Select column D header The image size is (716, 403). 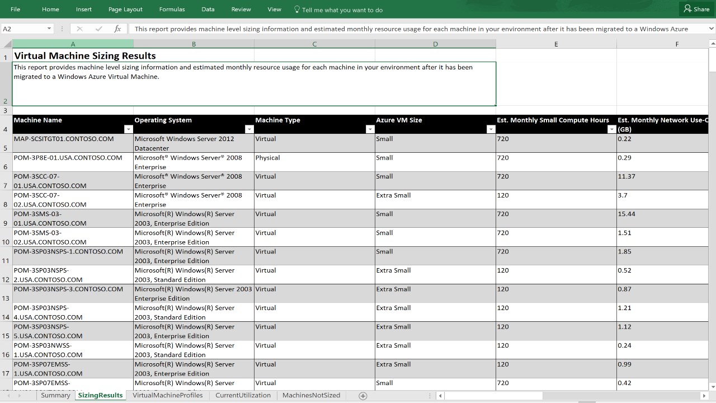click(435, 44)
